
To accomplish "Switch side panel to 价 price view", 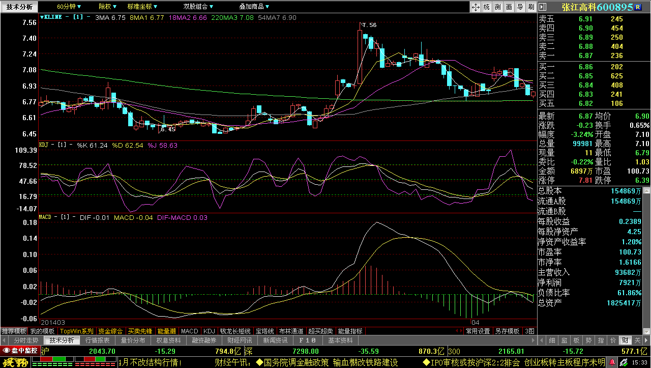I will coord(613,341).
